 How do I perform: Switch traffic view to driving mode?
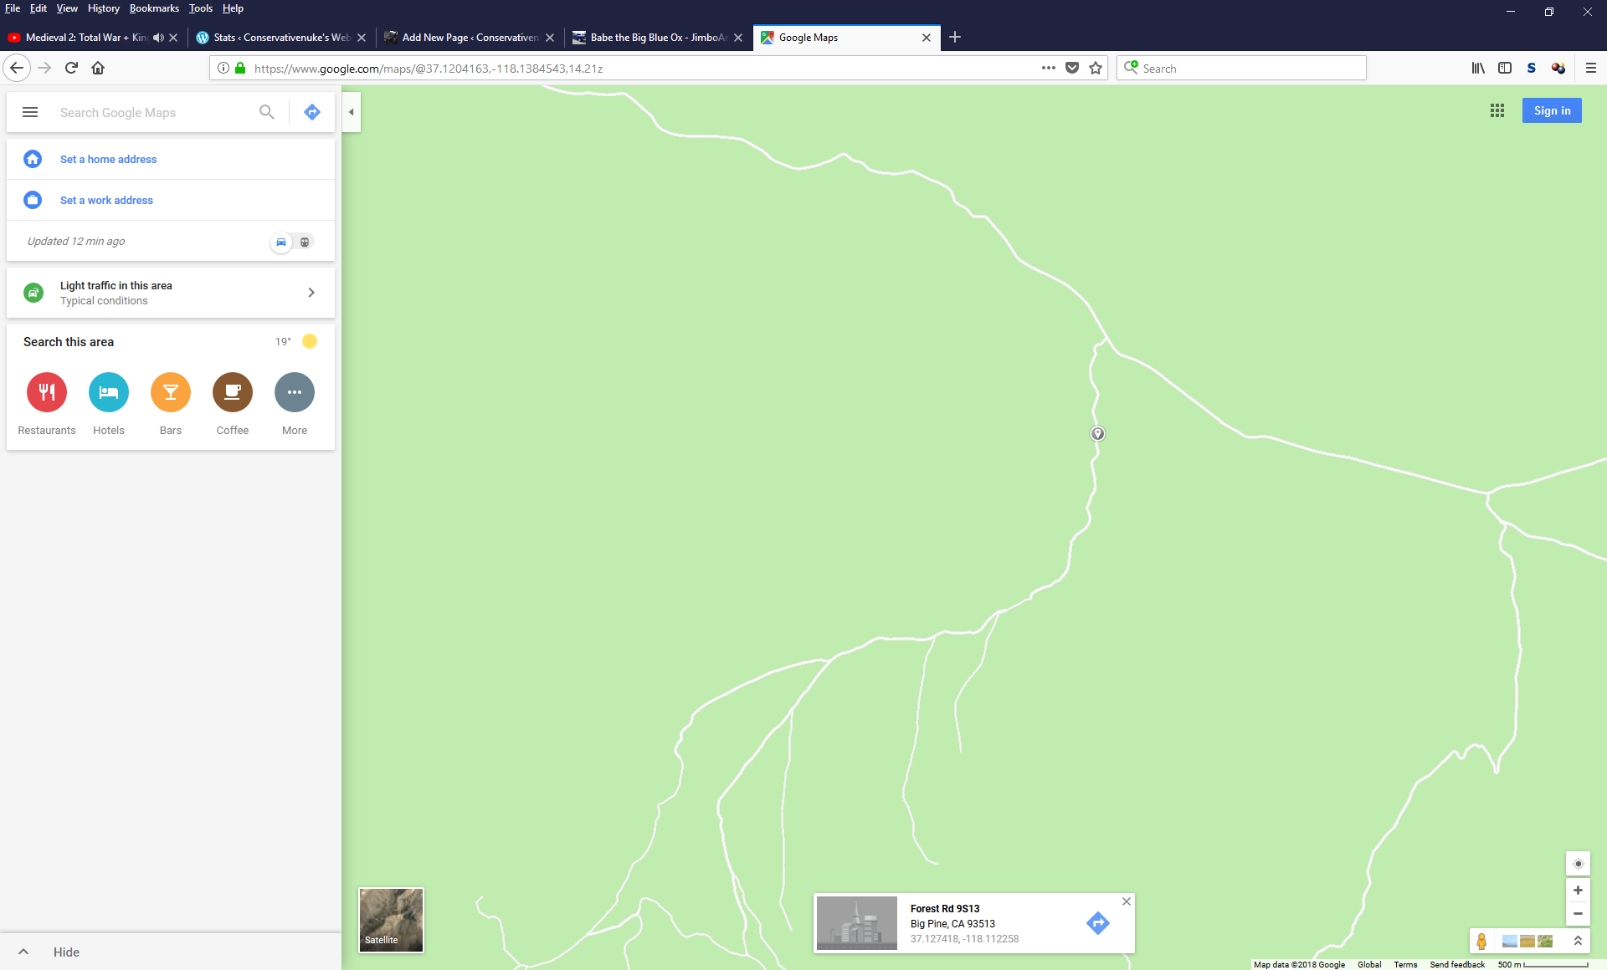click(281, 242)
